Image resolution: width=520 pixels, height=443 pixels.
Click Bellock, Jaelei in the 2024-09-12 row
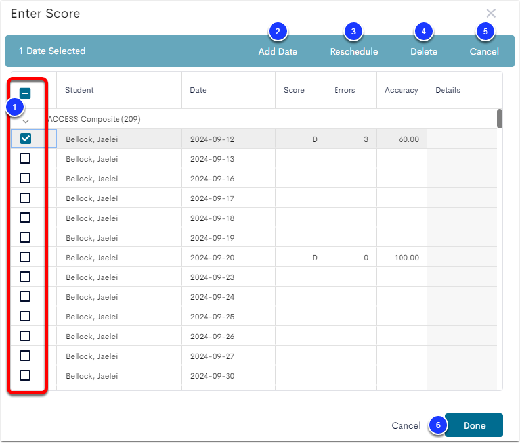[x=91, y=139]
